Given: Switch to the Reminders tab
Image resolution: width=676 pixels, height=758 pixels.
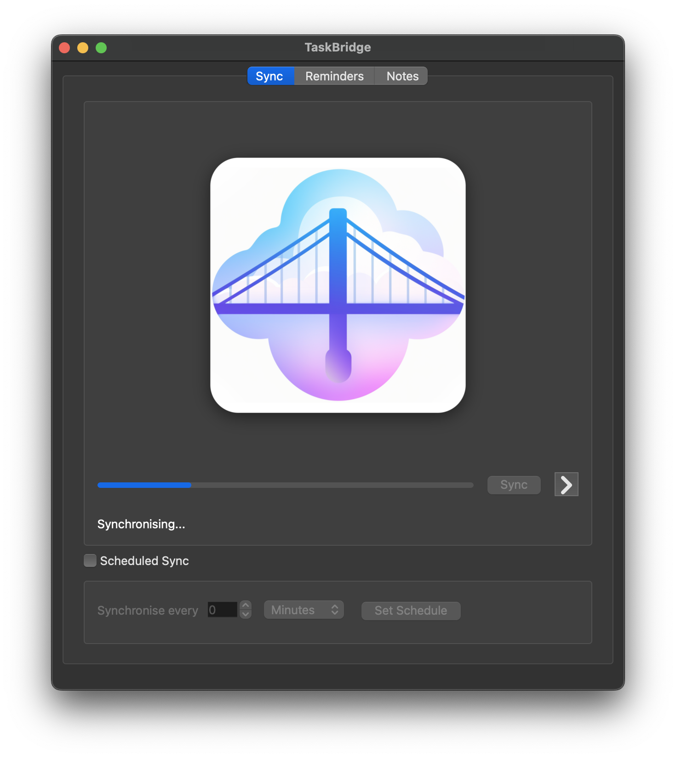Looking at the screenshot, I should pyautogui.click(x=334, y=76).
